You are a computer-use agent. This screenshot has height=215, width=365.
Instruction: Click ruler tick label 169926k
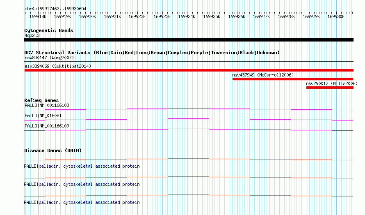[237, 16]
